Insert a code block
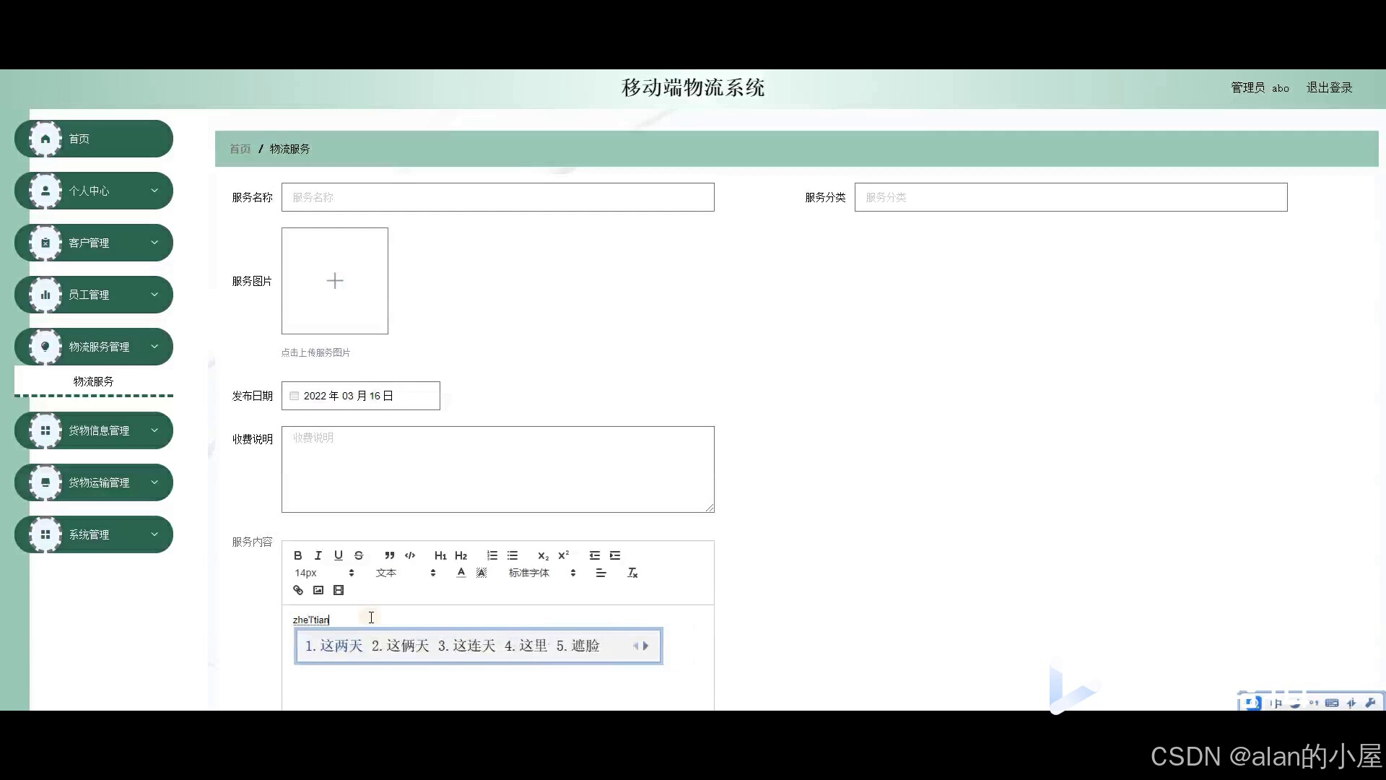The height and width of the screenshot is (780, 1386). pos(410,555)
